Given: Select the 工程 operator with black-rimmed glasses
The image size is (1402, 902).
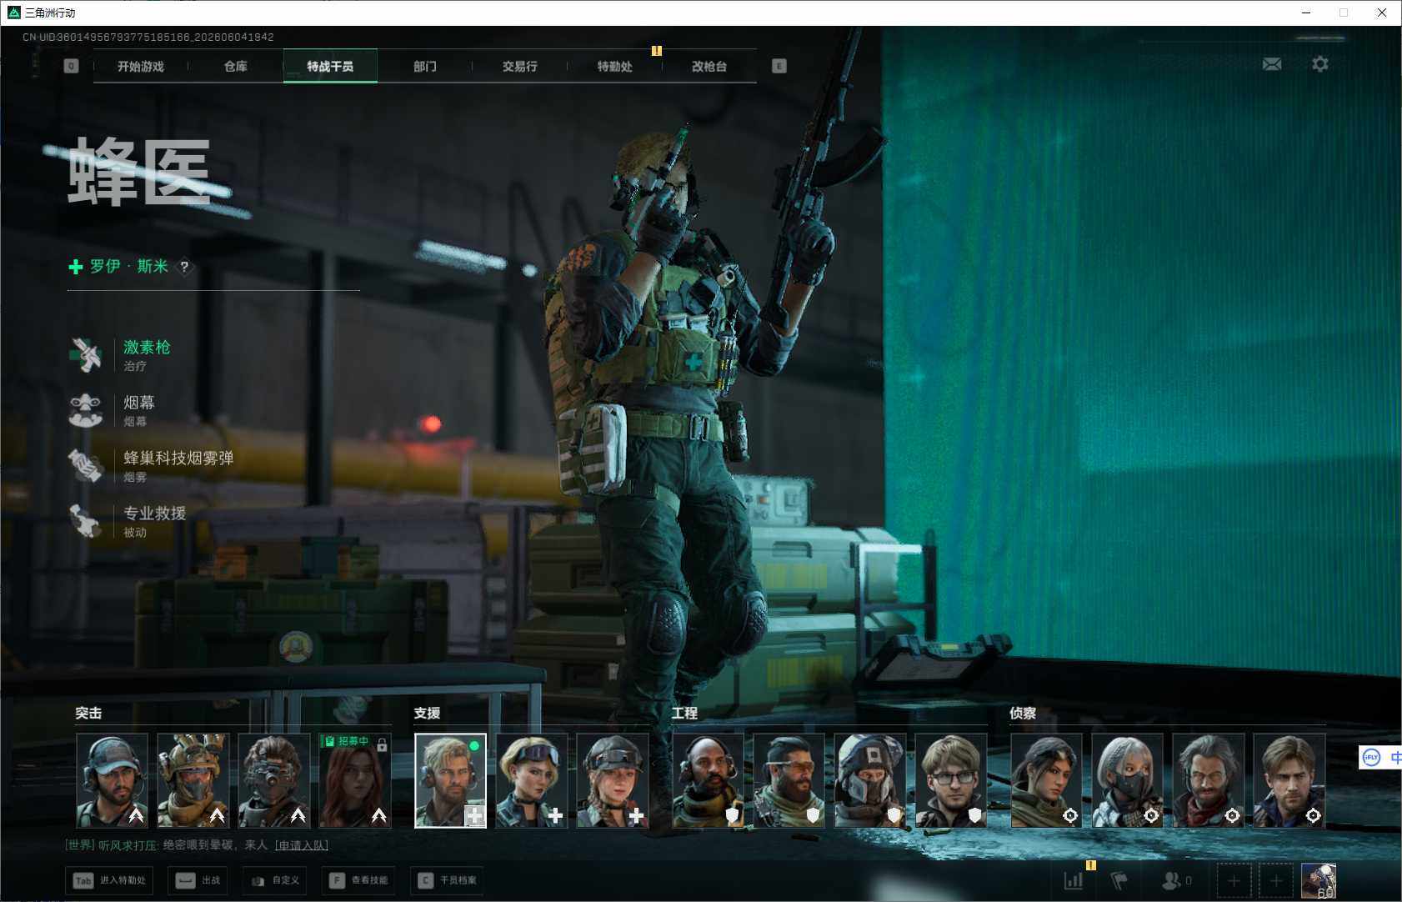Looking at the screenshot, I should point(951,780).
